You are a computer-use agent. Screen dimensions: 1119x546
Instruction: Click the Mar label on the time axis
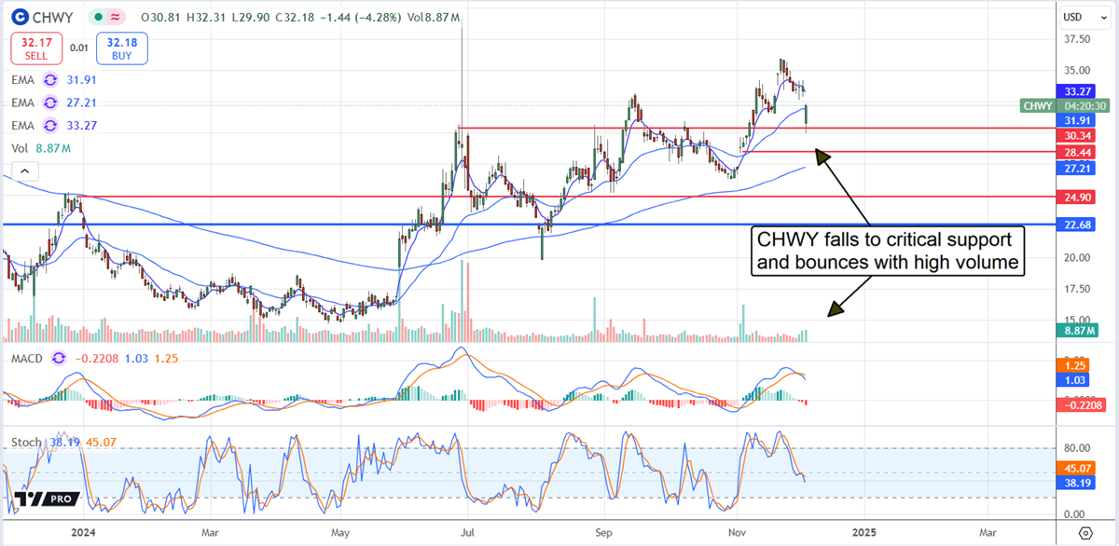coord(209,532)
